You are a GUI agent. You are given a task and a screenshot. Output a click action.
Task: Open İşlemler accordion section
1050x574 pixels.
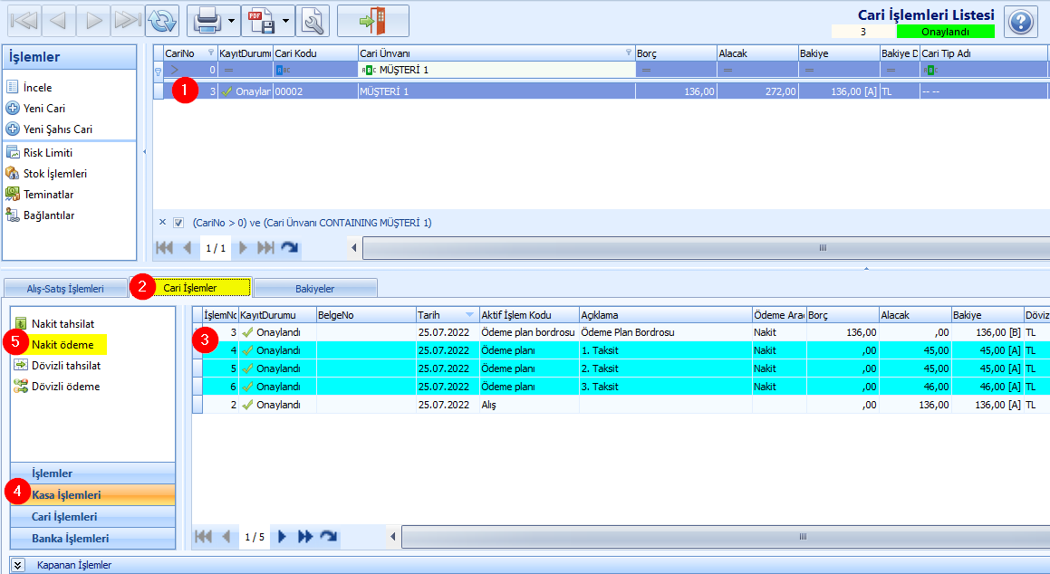[x=92, y=473]
